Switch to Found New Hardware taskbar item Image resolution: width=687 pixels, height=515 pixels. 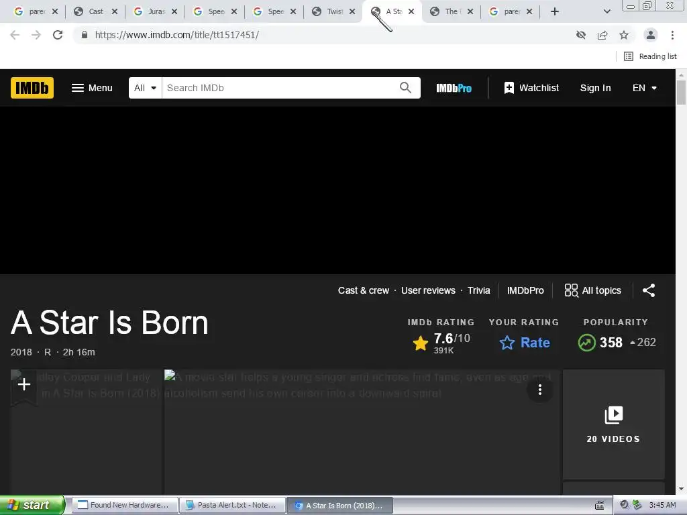click(124, 505)
